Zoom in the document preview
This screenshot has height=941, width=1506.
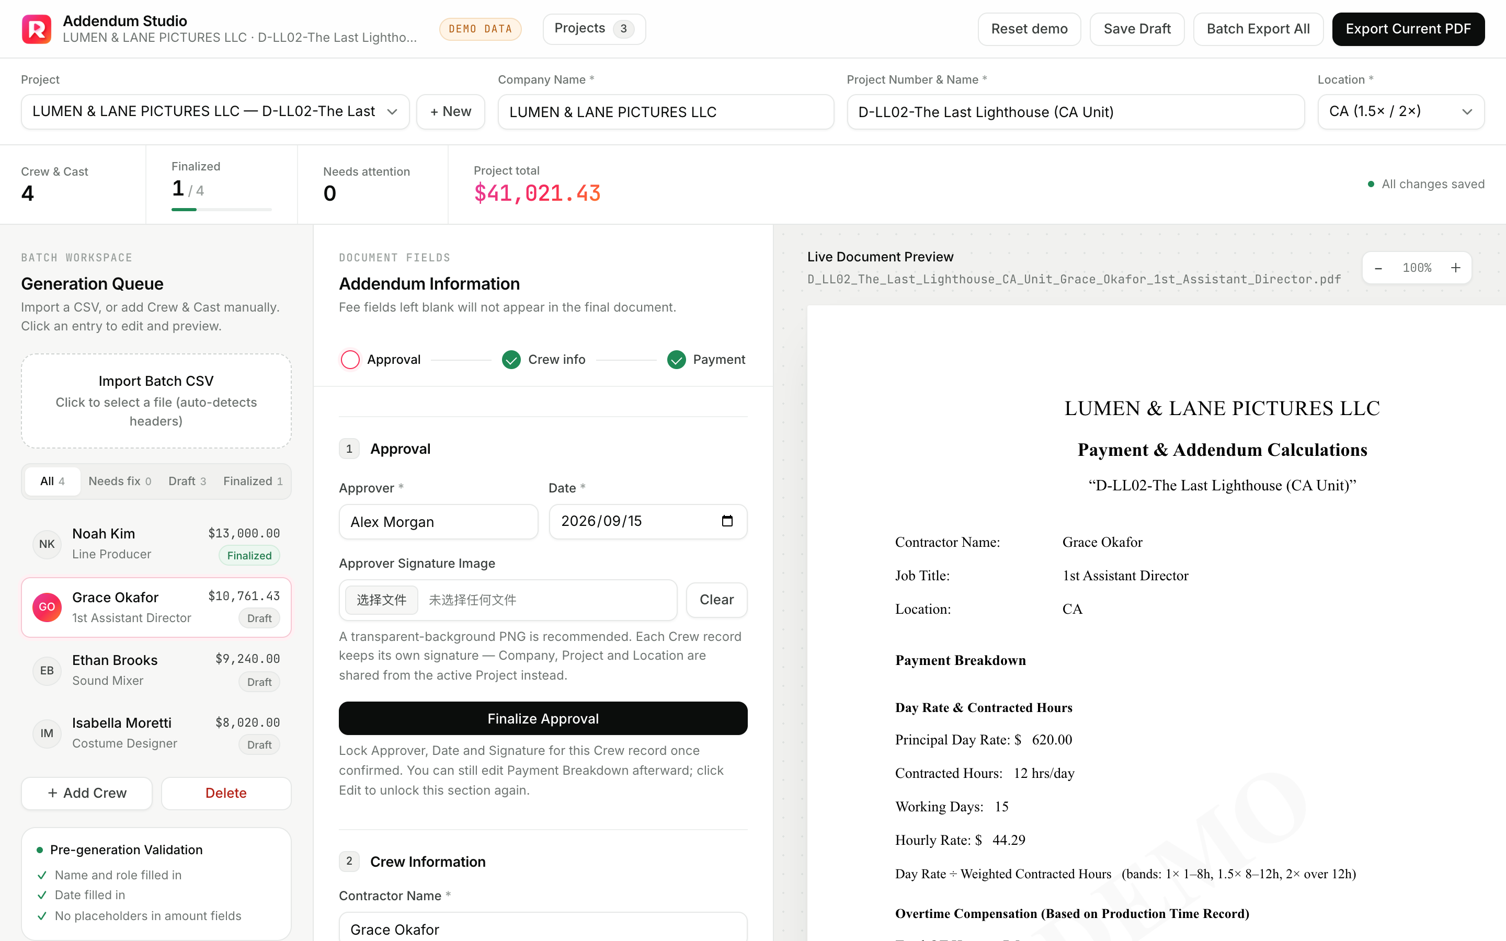(1456, 268)
